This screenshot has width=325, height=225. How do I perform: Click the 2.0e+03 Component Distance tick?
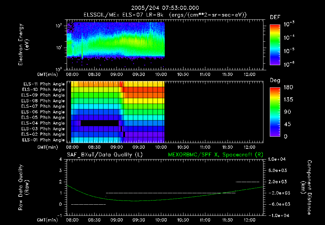(278, 181)
